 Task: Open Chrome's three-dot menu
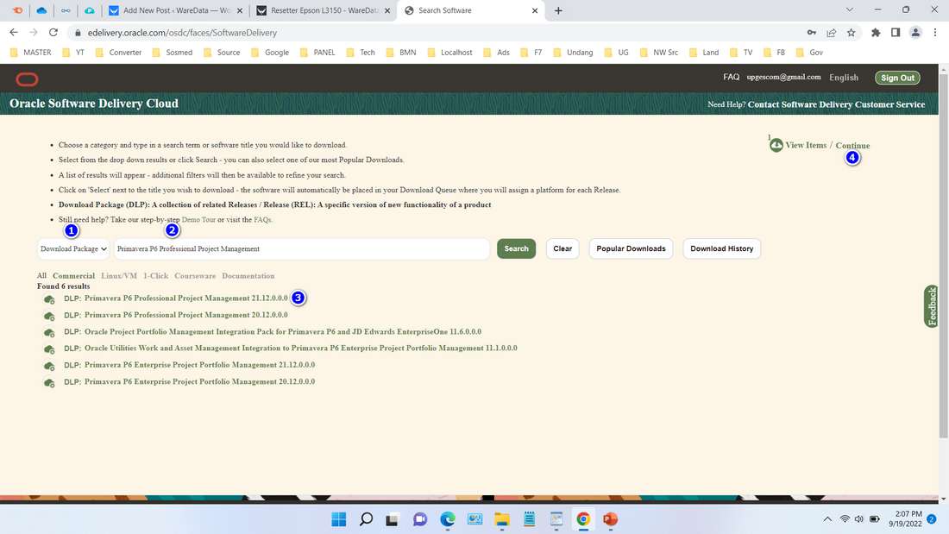tap(935, 32)
